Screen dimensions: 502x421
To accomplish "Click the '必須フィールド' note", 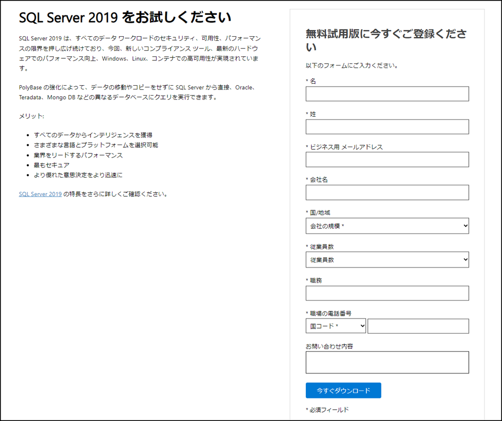I will pyautogui.click(x=327, y=410).
